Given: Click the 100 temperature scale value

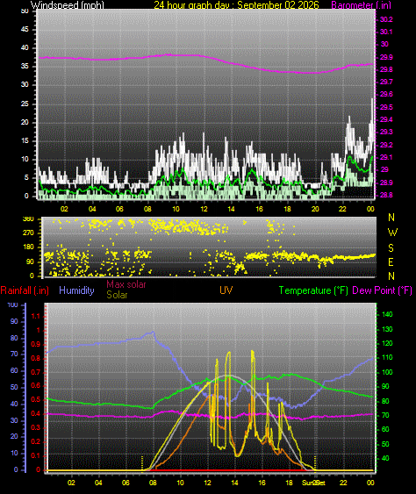Looking at the screenshot, I should click(387, 372).
